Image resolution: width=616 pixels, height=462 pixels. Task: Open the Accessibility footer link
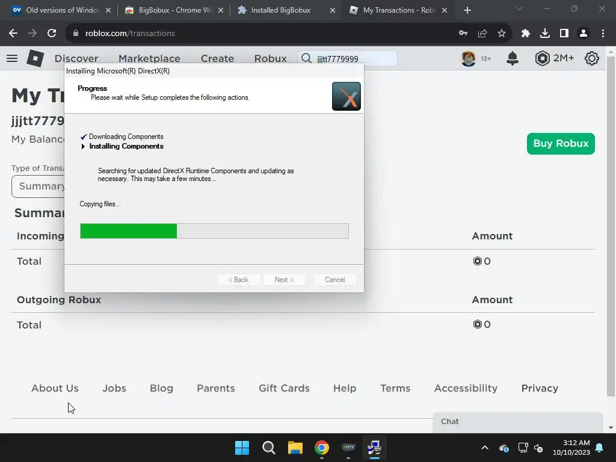click(466, 388)
